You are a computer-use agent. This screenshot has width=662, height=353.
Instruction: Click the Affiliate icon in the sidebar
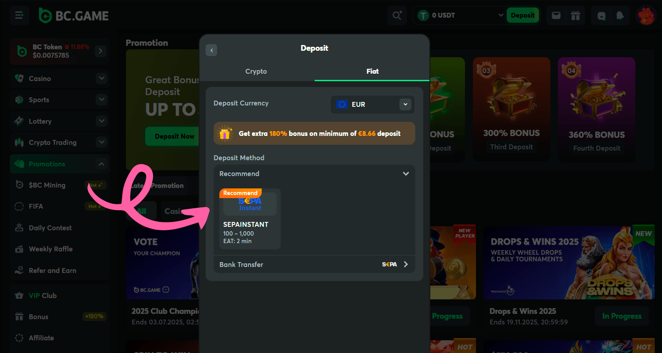[19, 338]
